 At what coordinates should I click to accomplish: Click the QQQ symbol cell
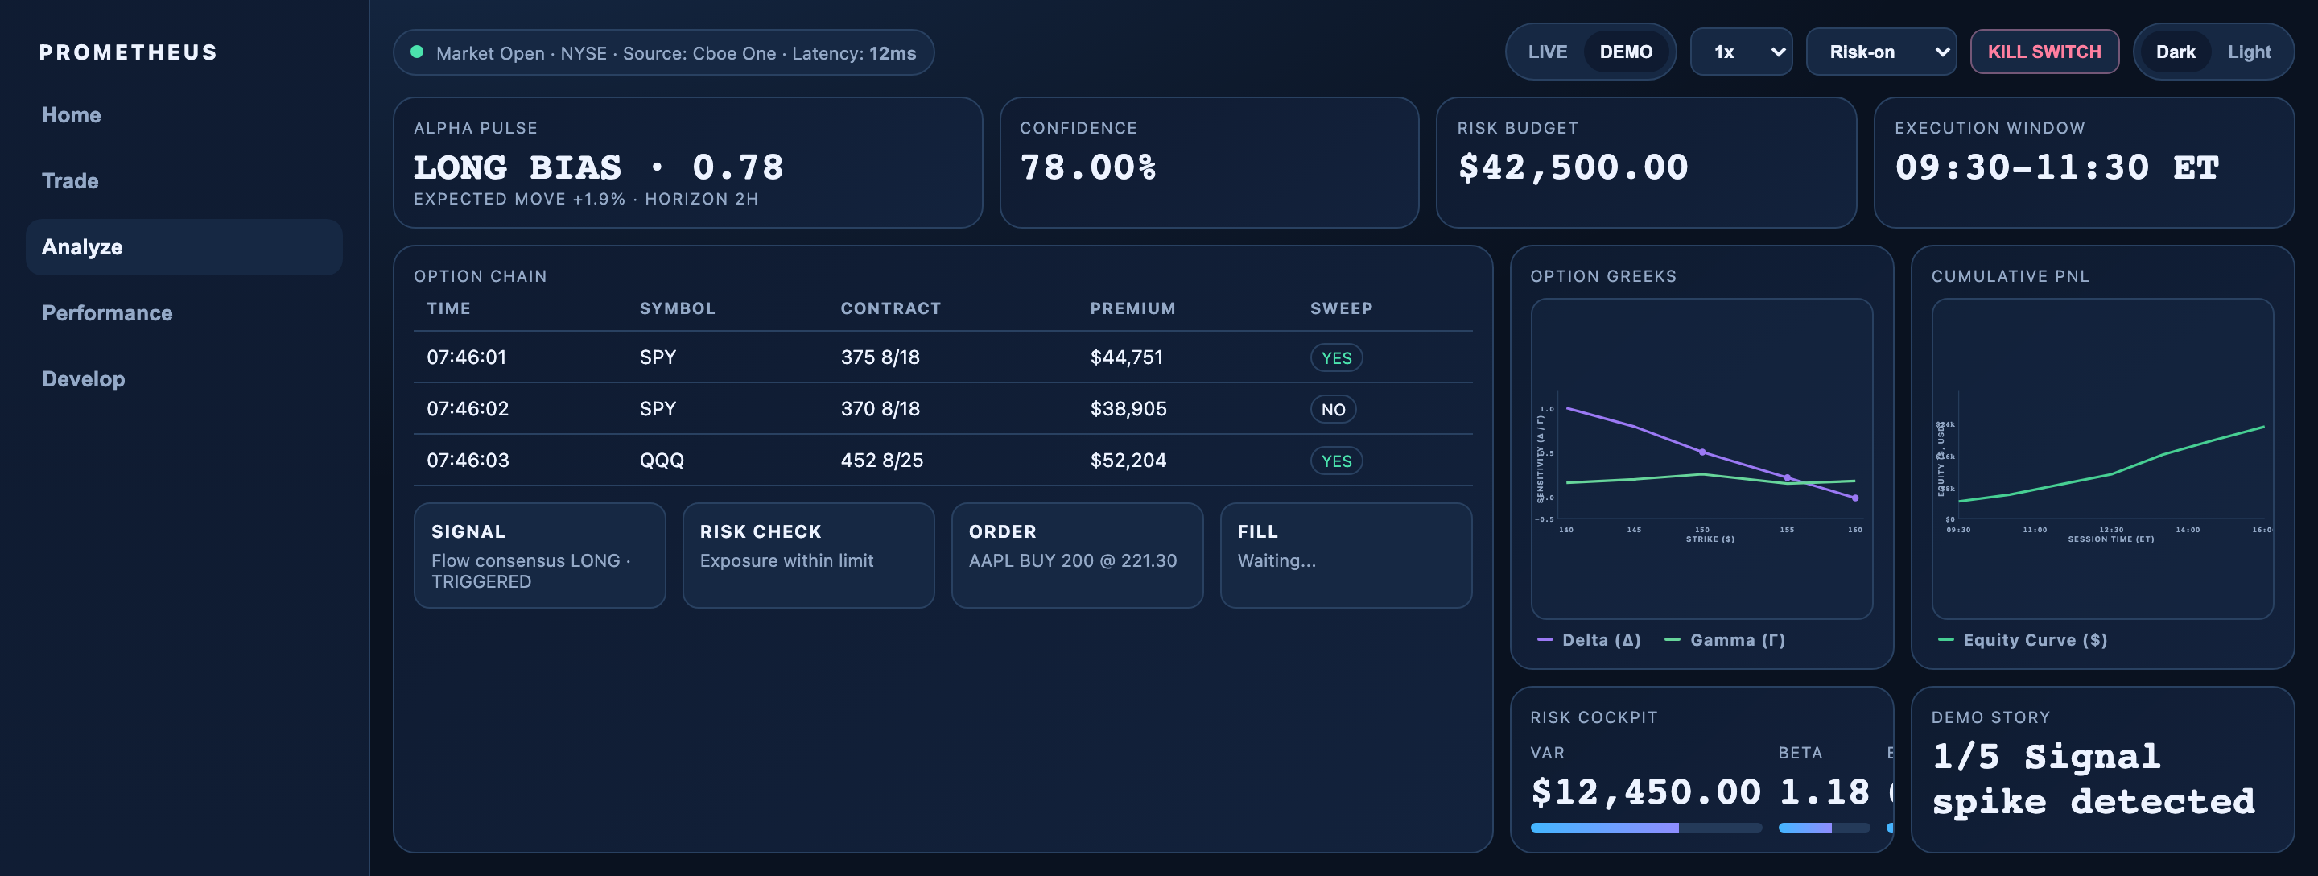pyautogui.click(x=662, y=460)
